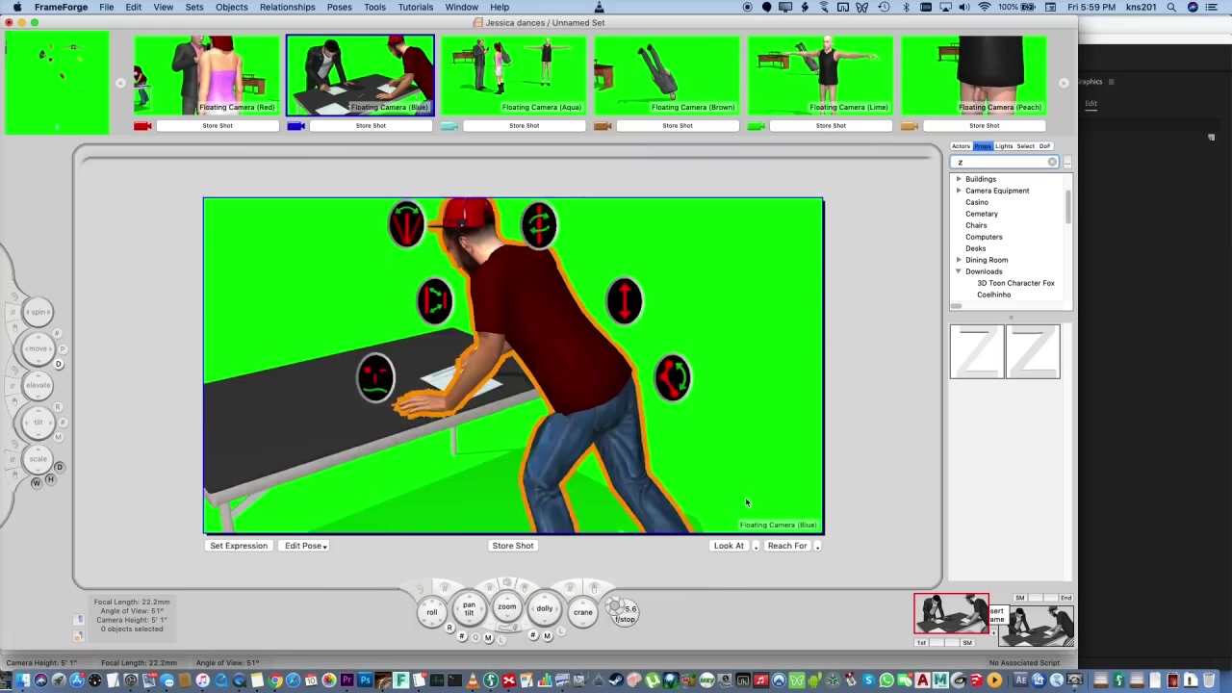Viewport: 1232px width, 693px height.
Task: Click the scale object dial
Action: click(38, 459)
